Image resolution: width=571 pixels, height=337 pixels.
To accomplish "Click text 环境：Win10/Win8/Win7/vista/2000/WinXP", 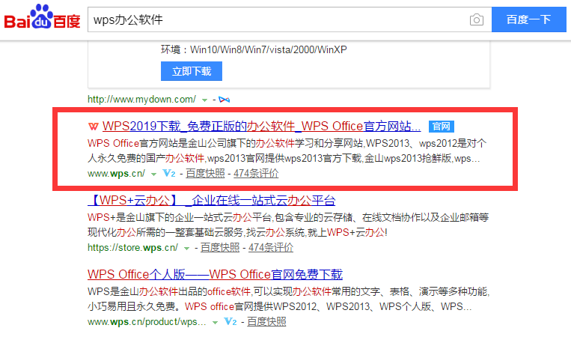I will [x=254, y=49].
